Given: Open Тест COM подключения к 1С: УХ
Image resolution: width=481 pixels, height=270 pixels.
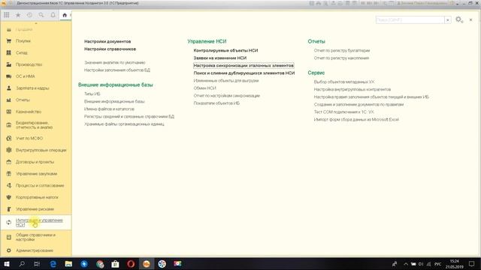Looking at the screenshot, I should click(344, 112).
